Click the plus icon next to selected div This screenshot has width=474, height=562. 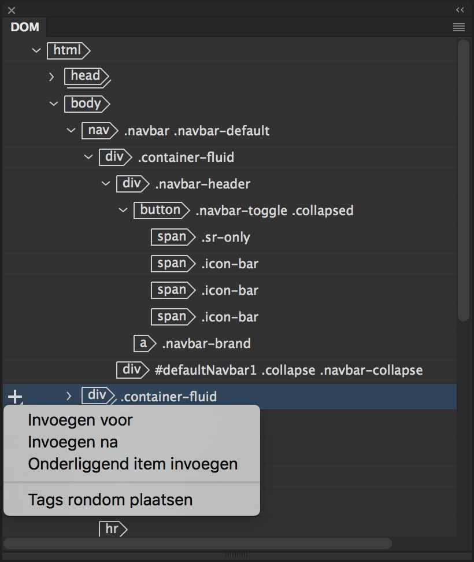coord(14,397)
